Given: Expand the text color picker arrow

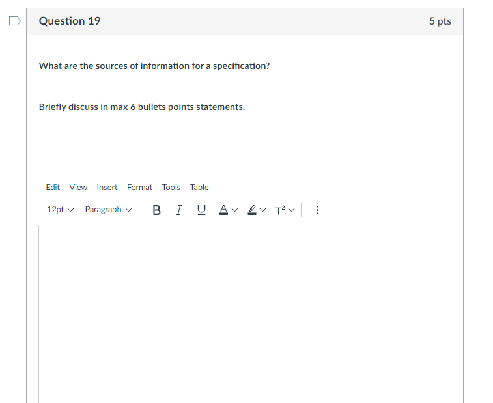Looking at the screenshot, I should 234,210.
